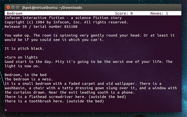Viewport: 187px width, 117px height.
Task: Click the Bedroom location in status line
Action: point(14,13)
